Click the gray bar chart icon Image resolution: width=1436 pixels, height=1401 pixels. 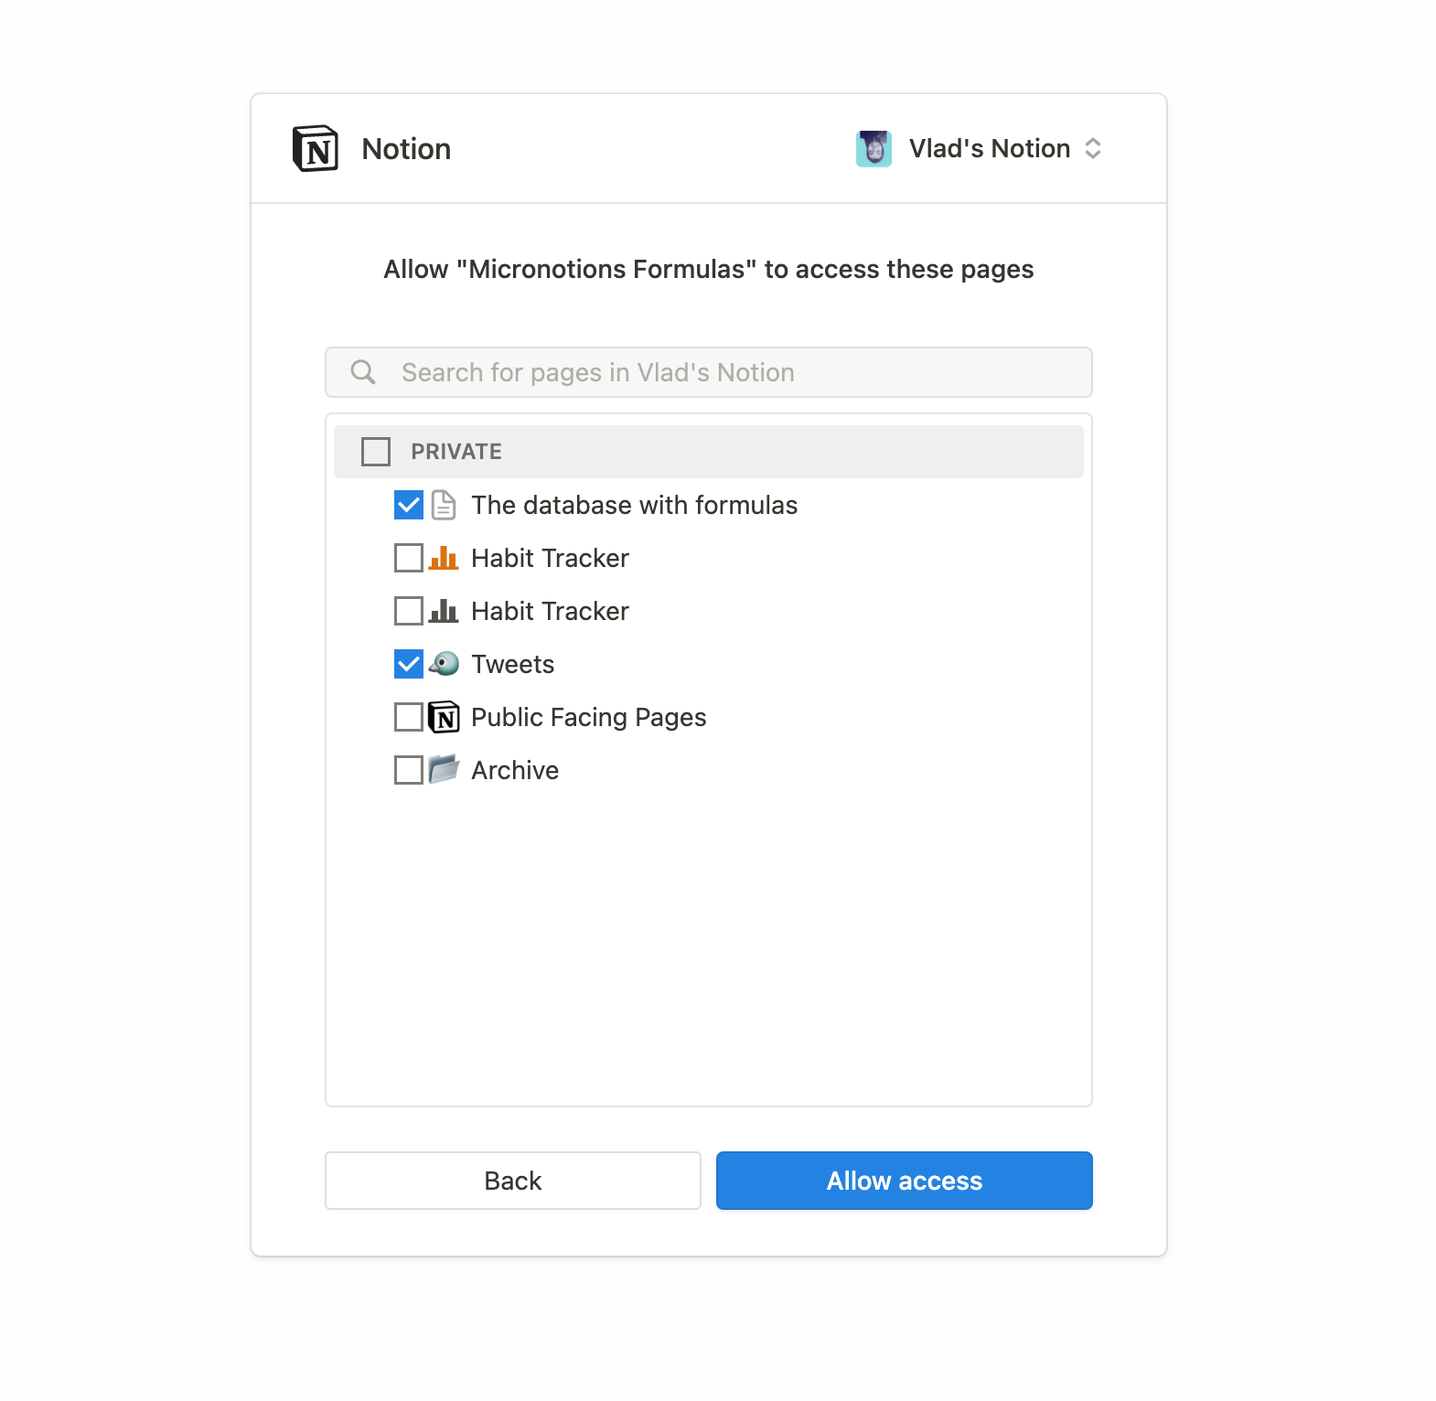point(444,611)
